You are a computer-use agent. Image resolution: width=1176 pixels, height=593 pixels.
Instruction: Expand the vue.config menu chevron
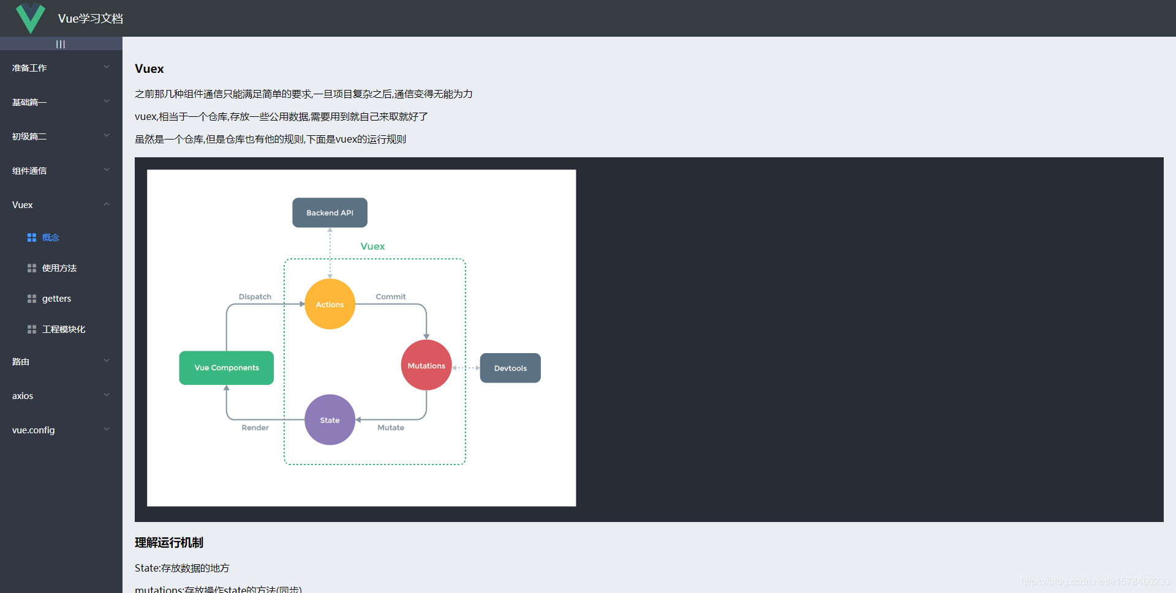107,429
